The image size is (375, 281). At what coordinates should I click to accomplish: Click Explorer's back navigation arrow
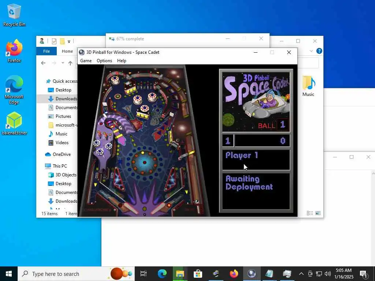43,63
